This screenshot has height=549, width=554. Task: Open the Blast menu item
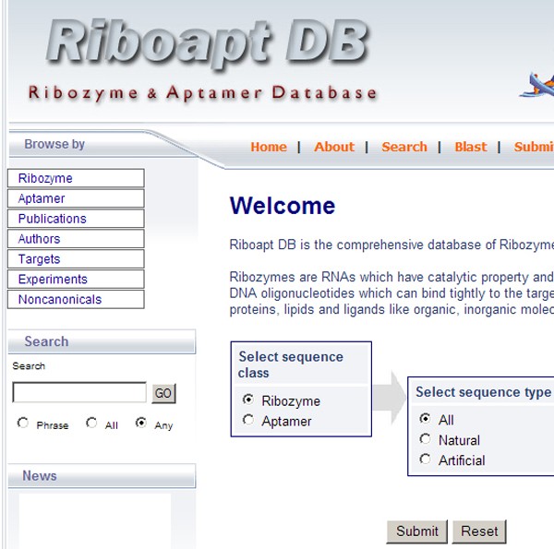[x=471, y=147]
